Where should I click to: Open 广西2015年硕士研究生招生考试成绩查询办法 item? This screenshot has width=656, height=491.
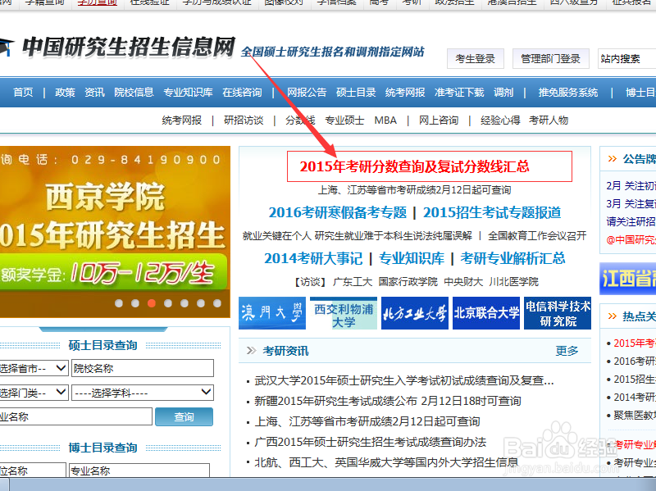pos(371,442)
